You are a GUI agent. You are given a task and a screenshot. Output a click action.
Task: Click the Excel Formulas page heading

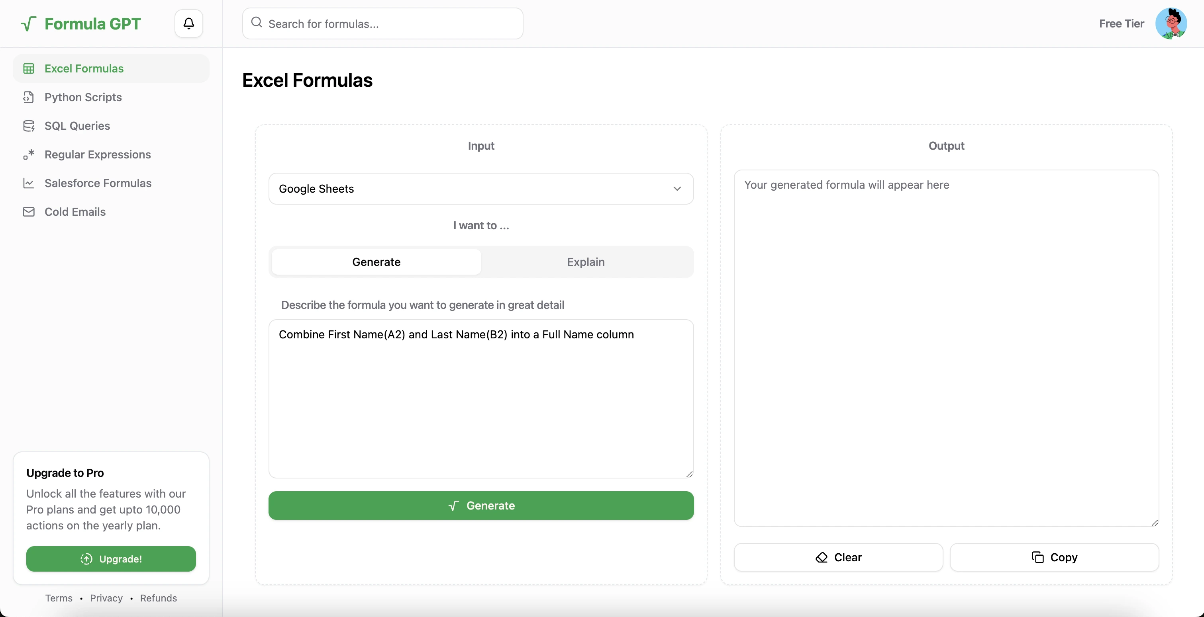(307, 80)
